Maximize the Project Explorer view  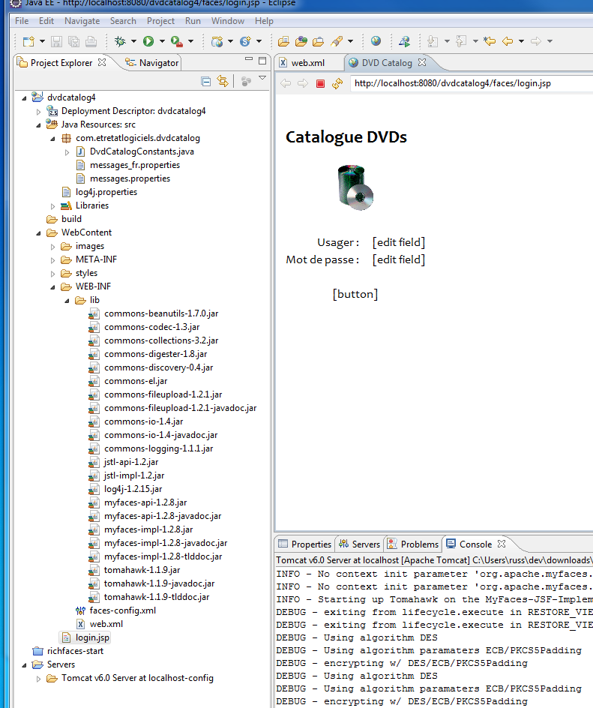[262, 61]
